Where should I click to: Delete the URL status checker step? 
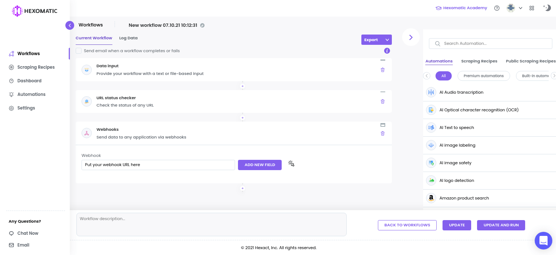click(383, 101)
